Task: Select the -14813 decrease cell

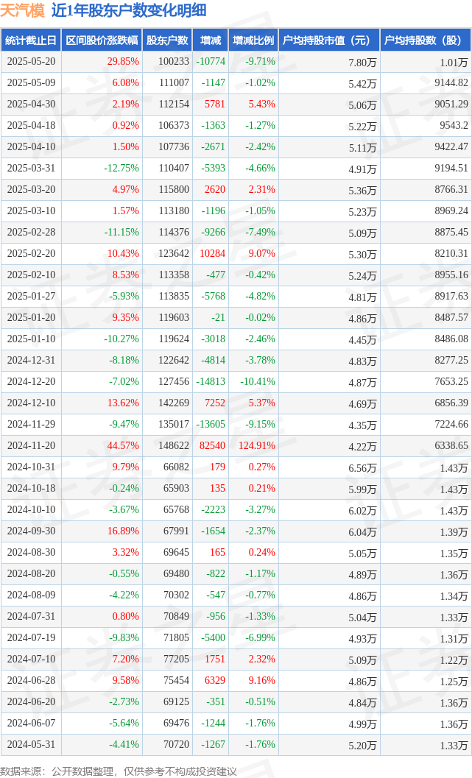Action: tap(211, 381)
